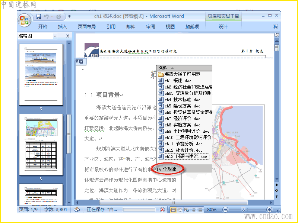Select page 6 thumbnail

coord(41,145)
